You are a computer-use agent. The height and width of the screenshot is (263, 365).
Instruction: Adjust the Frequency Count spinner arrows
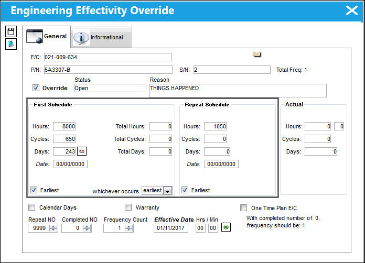tap(128, 228)
